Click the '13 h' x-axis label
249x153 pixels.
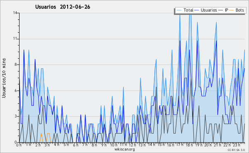142,145
